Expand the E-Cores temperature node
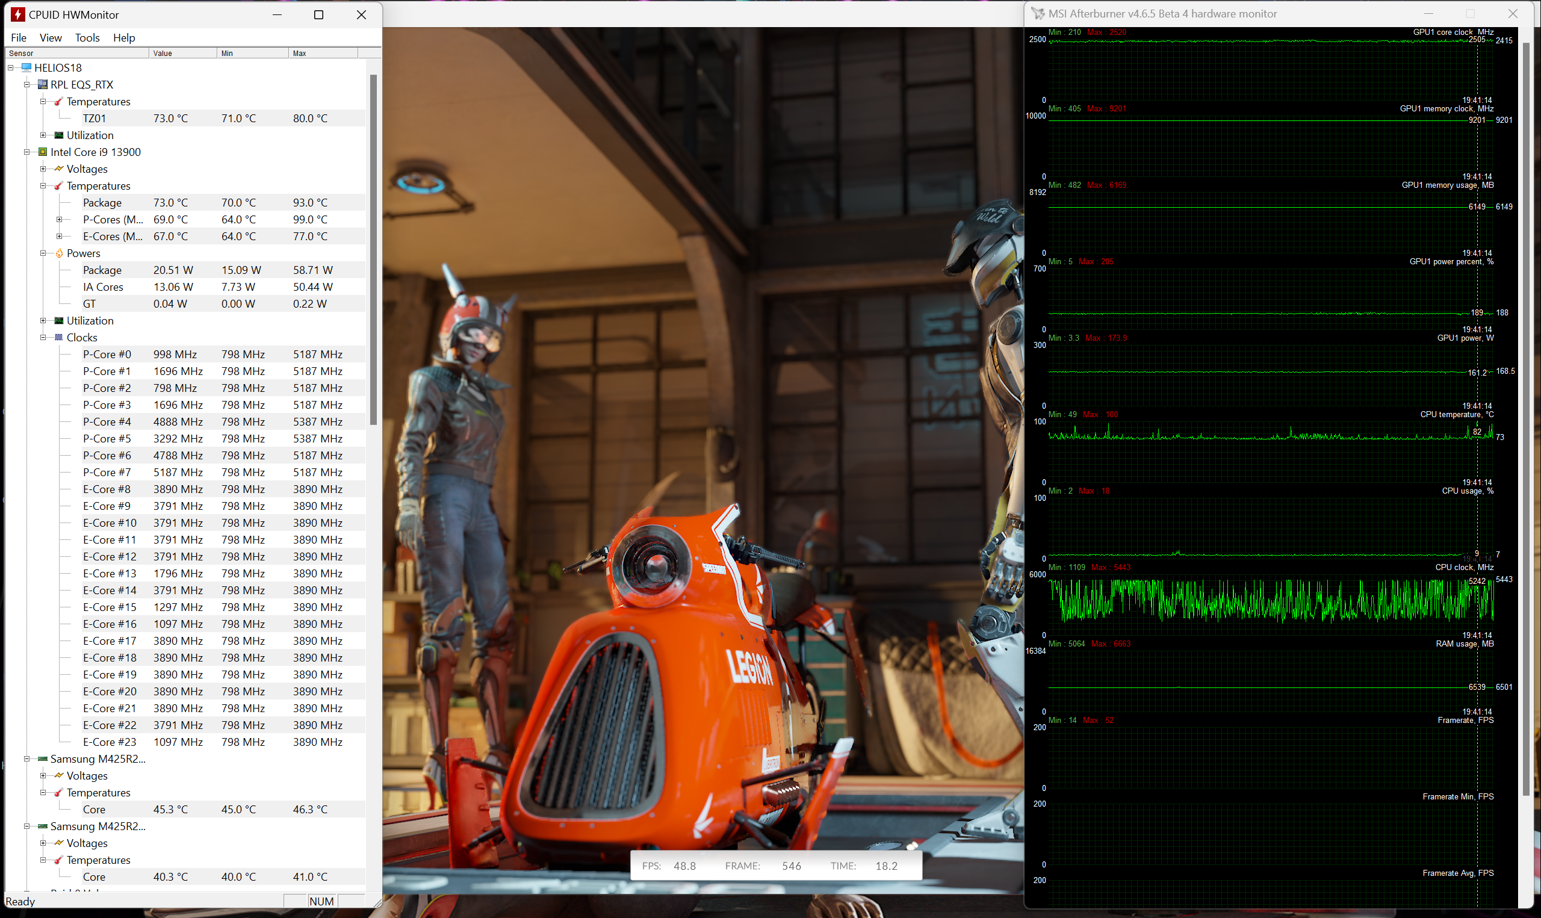 pyautogui.click(x=60, y=237)
